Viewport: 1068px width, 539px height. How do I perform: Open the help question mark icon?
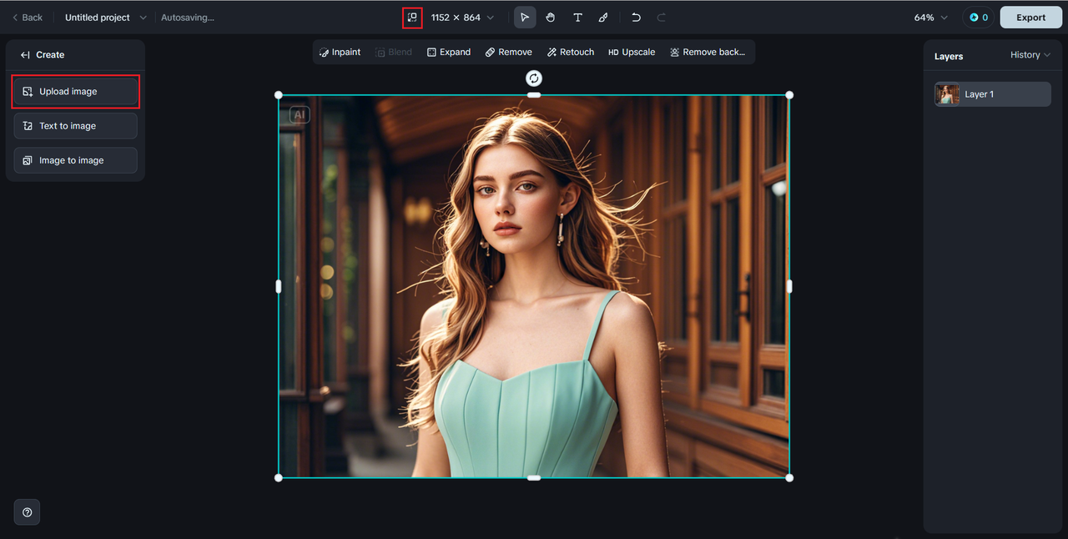[x=27, y=512]
